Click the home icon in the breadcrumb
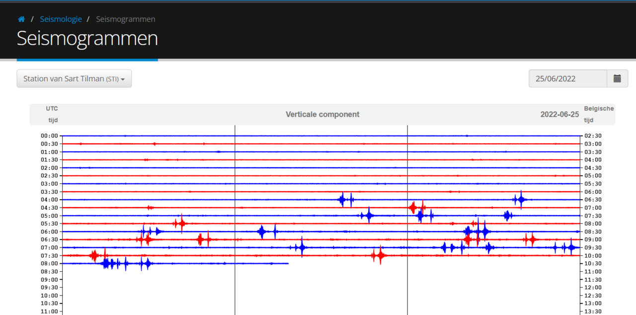The height and width of the screenshot is (315, 636). point(21,19)
